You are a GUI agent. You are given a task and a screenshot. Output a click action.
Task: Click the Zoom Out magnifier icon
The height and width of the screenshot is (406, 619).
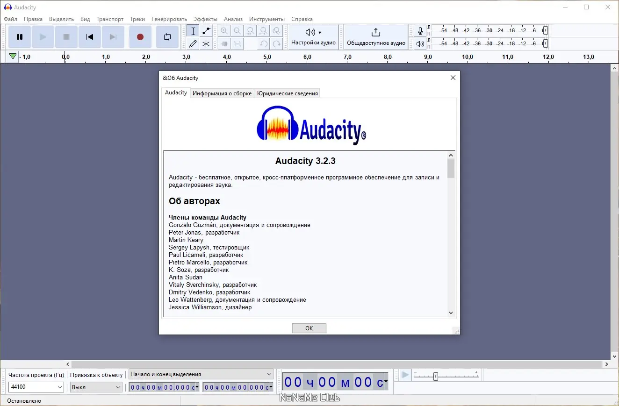(x=238, y=31)
